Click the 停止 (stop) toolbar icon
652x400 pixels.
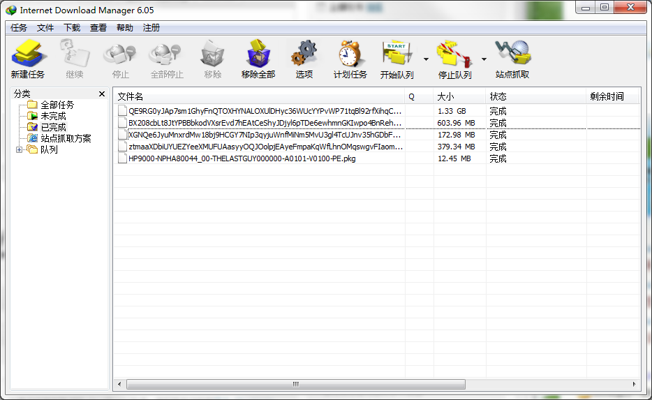(x=120, y=54)
